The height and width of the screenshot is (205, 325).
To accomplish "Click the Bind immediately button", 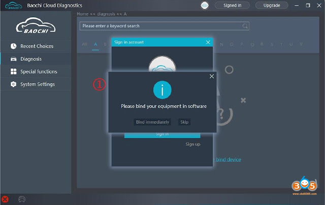I will [x=152, y=122].
